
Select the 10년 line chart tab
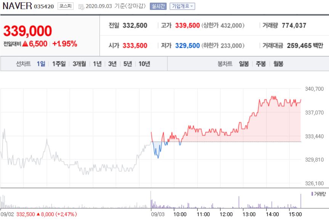click(x=144, y=64)
